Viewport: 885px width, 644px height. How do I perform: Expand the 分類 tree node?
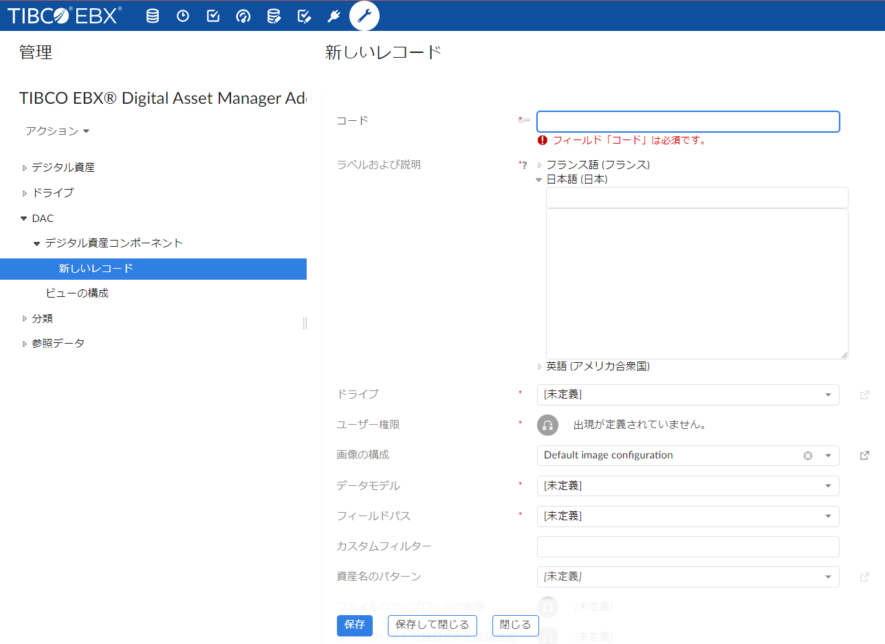25,319
